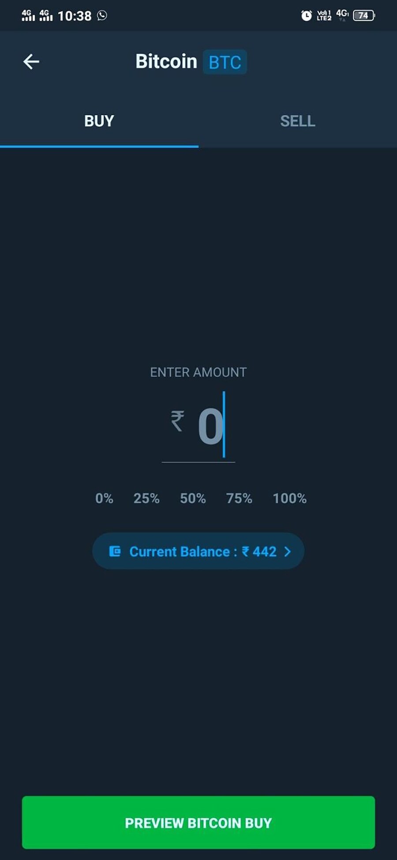Open Current Balance ₹ 442 details

[x=198, y=551]
